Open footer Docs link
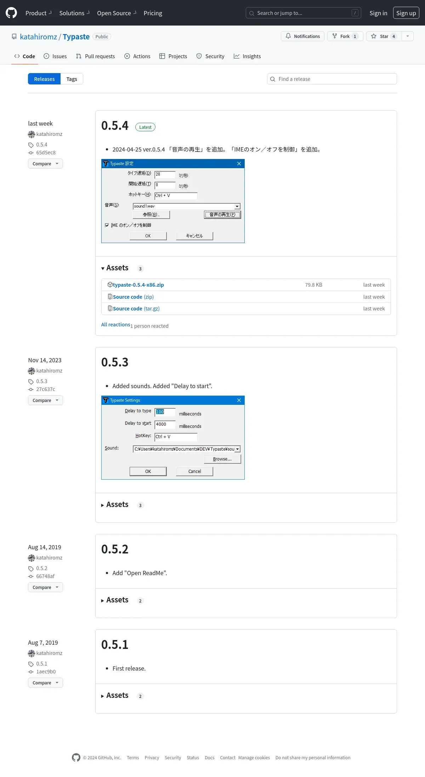The width and height of the screenshot is (425, 777). (209, 757)
